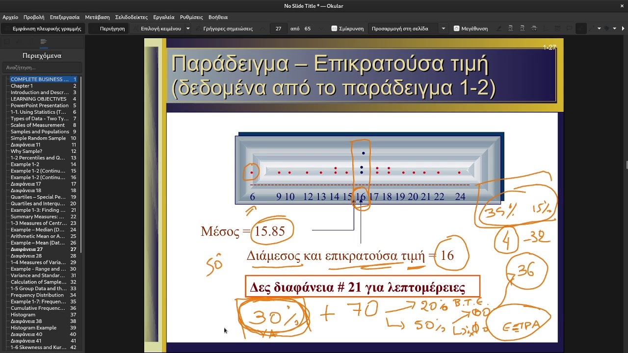Go to Calculation of Sample entry
The height and width of the screenshot is (353, 628).
(44, 282)
